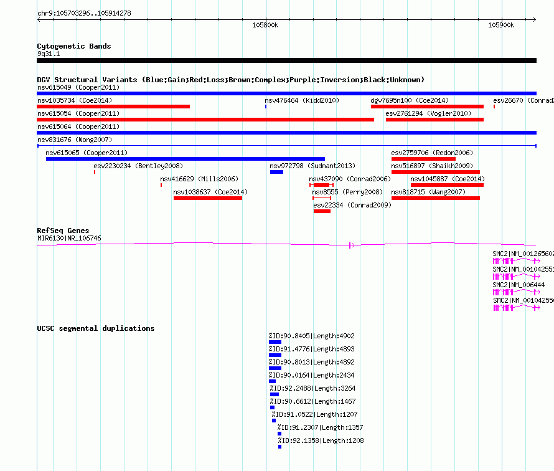The width and height of the screenshot is (554, 471).
Task: Click UCSC segmental duplications track title
Action: pyautogui.click(x=96, y=328)
